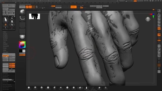Toggle Edit mode button
Screen dimensions: 162x91
27,7
